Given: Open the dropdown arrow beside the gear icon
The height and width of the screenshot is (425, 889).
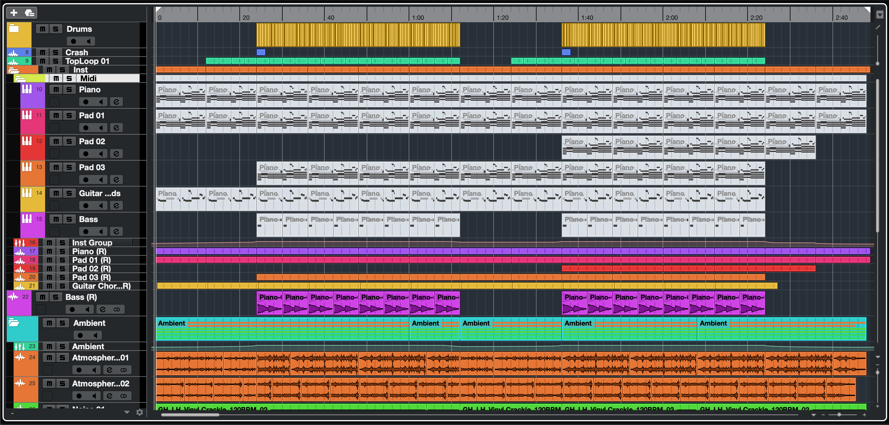Looking at the screenshot, I should coord(127,412).
